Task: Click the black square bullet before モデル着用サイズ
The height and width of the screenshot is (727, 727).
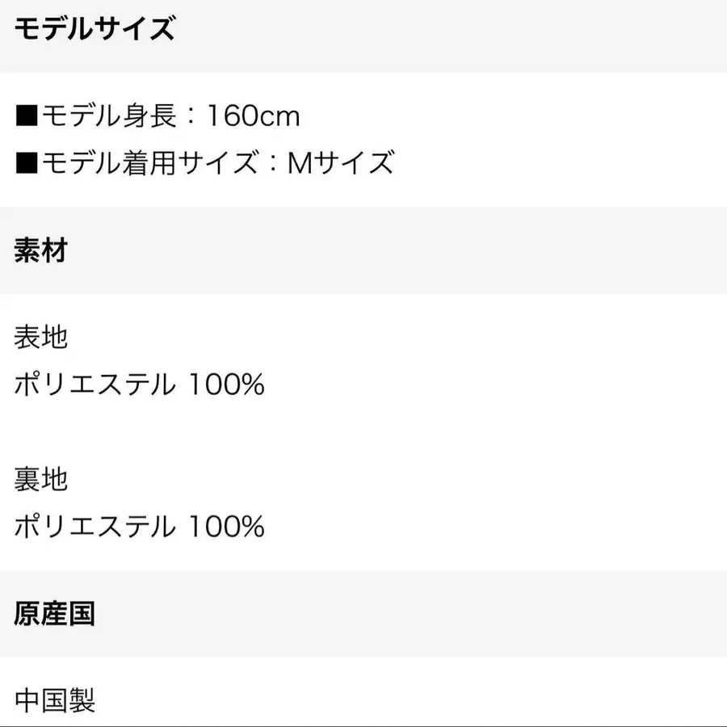Action: coord(27,162)
